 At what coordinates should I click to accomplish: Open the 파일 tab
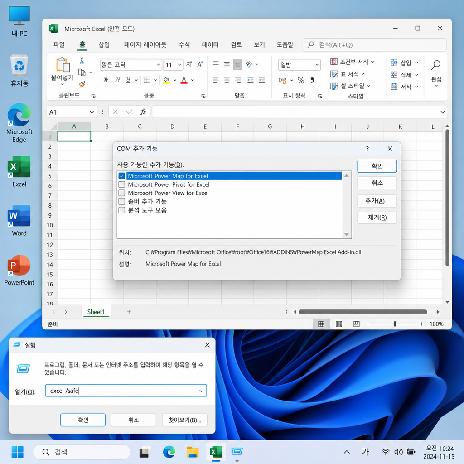click(59, 45)
